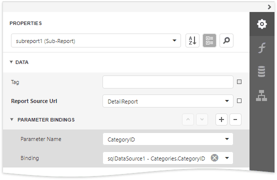Remove the selected parameter binding
This screenshot has height=180, width=277.
tap(235, 119)
